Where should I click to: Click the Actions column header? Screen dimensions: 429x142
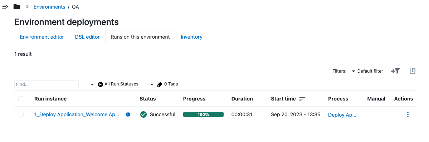click(x=404, y=99)
